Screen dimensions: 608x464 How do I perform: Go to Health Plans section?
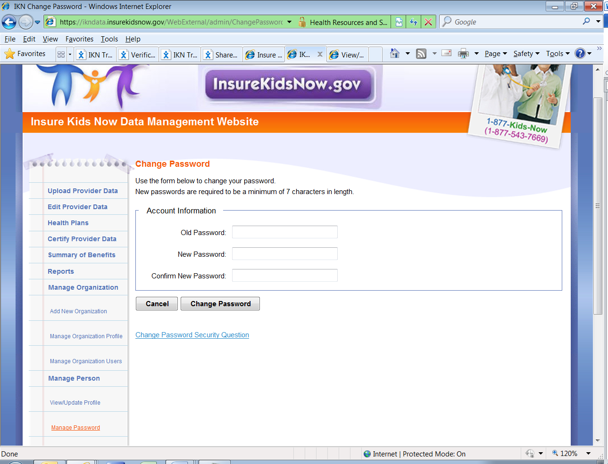(x=68, y=223)
